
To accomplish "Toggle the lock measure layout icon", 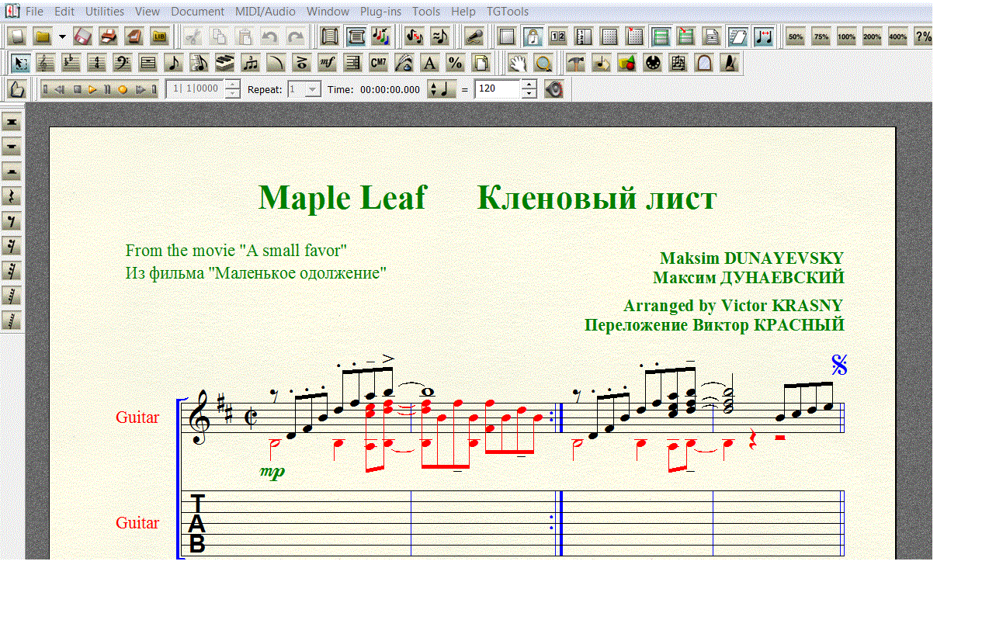I will 533,36.
